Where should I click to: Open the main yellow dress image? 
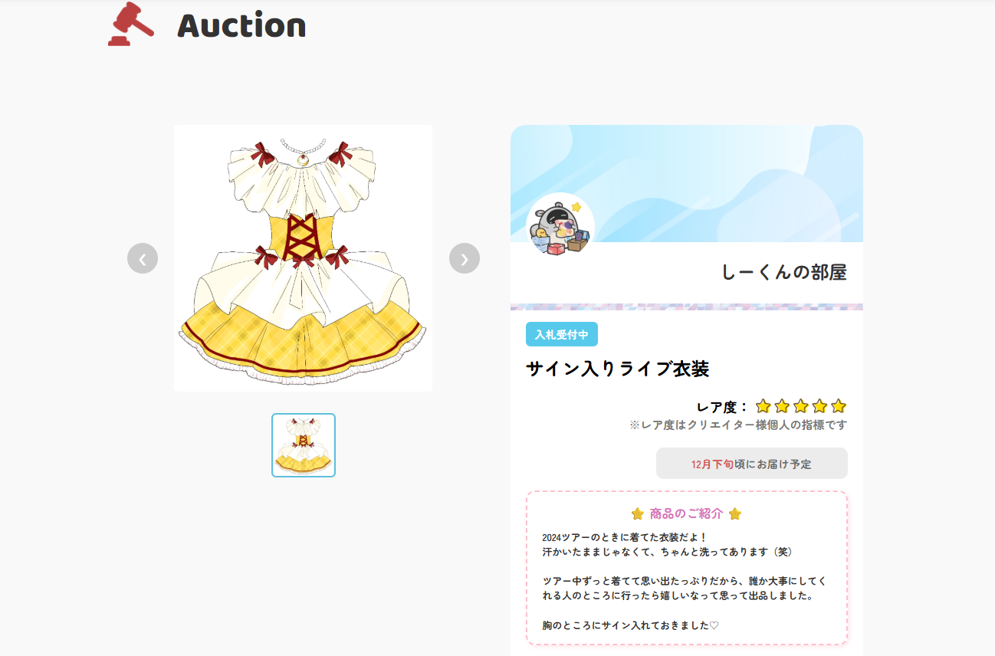303,258
